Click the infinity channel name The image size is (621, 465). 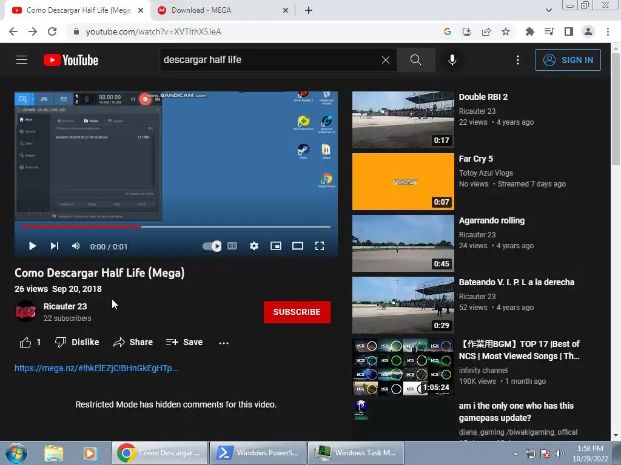coord(483,371)
